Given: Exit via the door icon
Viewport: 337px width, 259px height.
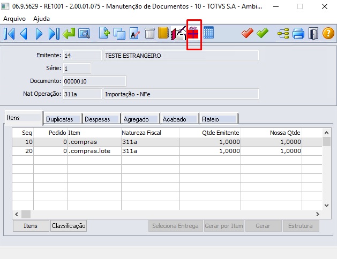Looking at the screenshot, I should 313,34.
